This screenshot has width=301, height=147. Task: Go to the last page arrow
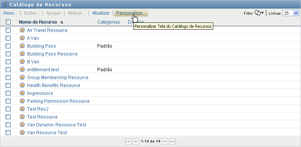(x=173, y=141)
